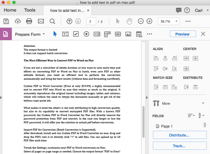Save the PDF with floppy disk icon
210x154 pixels.
point(6,21)
